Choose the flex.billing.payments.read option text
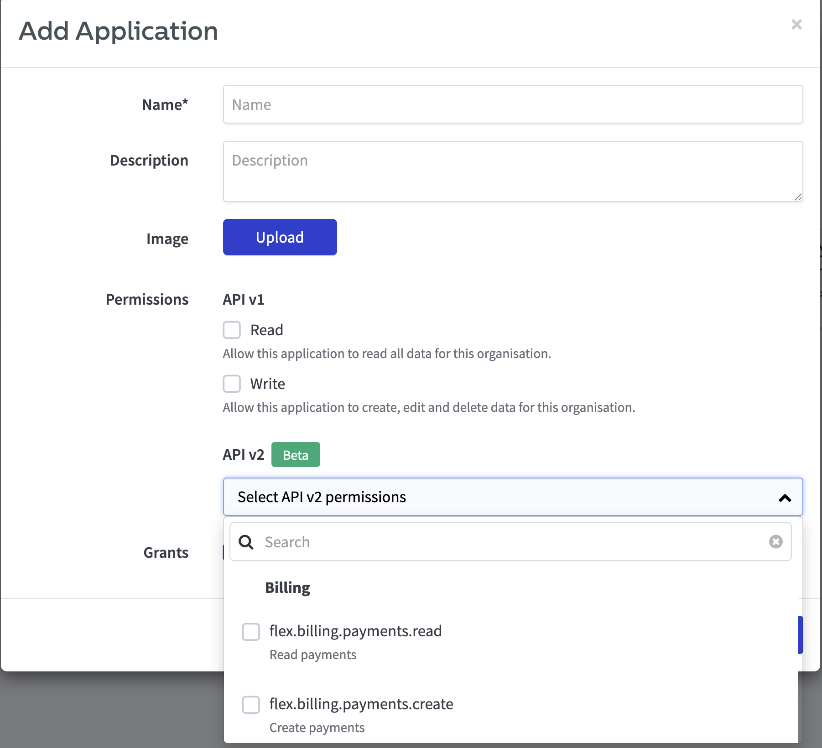822x748 pixels. pyautogui.click(x=355, y=631)
